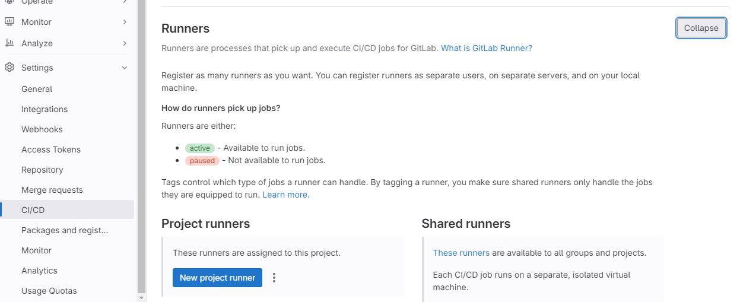This screenshot has height=302, width=740.
Task: Open the project runner vertical dots menu
Action: (274, 278)
